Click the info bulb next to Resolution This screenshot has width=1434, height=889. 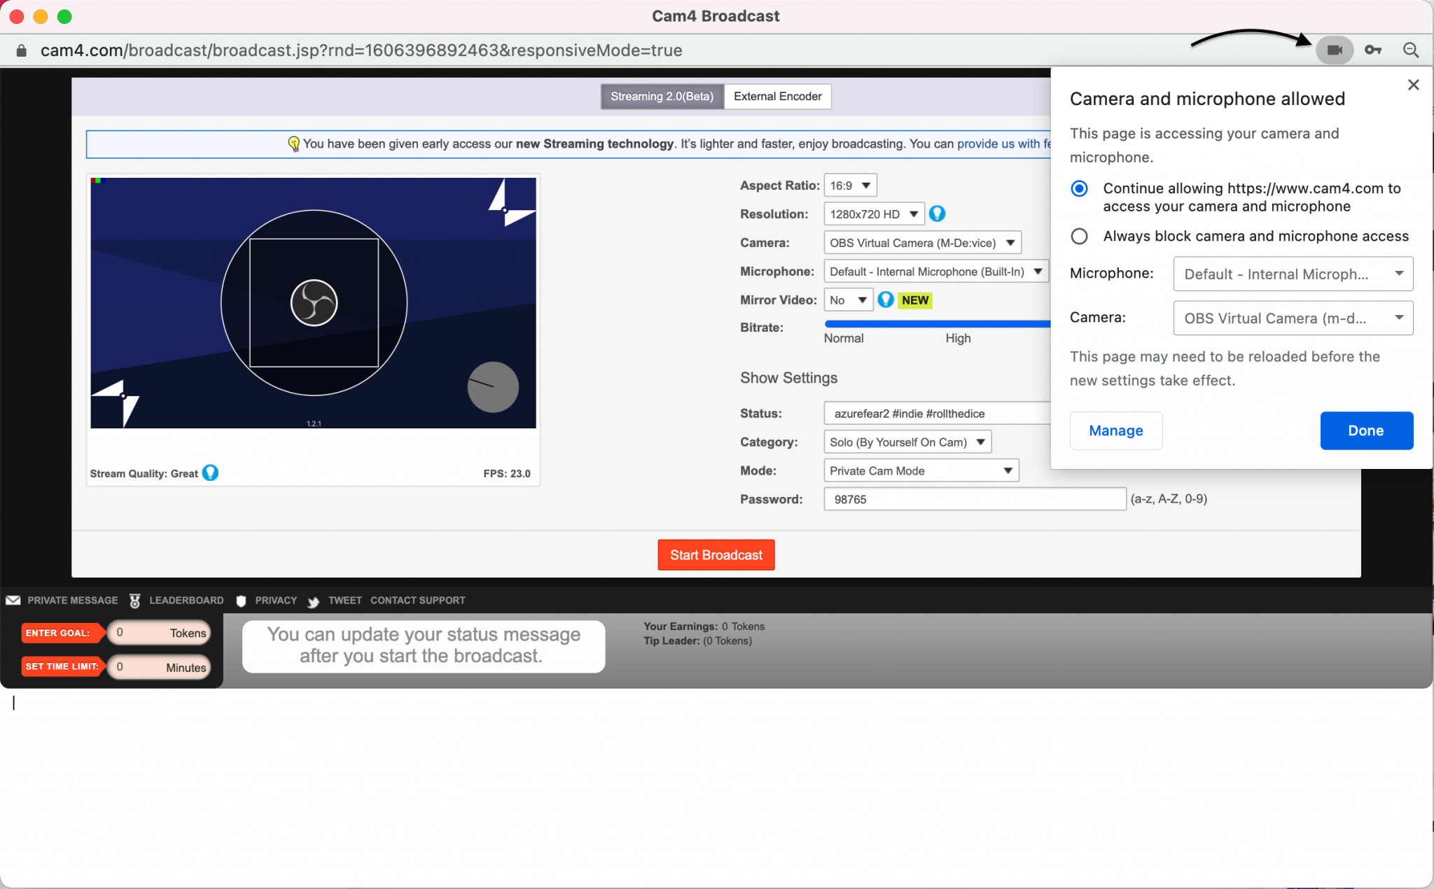point(937,214)
